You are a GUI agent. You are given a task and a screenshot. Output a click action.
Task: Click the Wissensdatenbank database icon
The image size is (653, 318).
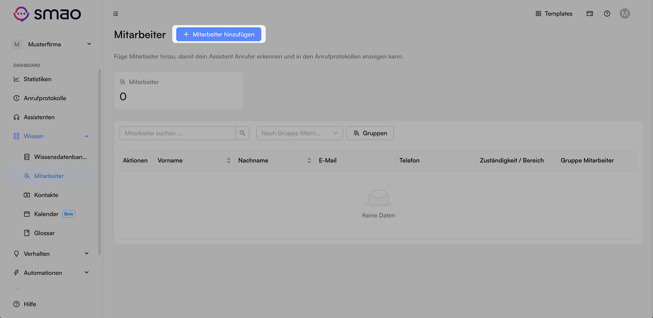pyautogui.click(x=27, y=157)
